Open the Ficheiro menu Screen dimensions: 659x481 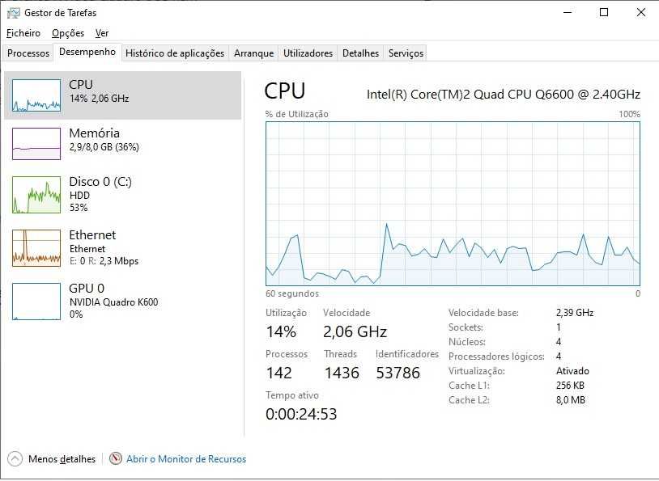pyautogui.click(x=23, y=33)
